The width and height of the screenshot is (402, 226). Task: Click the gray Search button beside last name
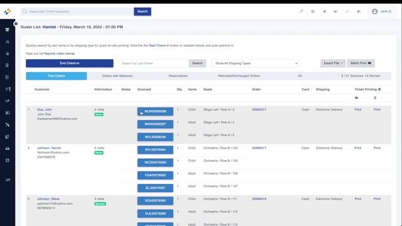click(x=197, y=63)
